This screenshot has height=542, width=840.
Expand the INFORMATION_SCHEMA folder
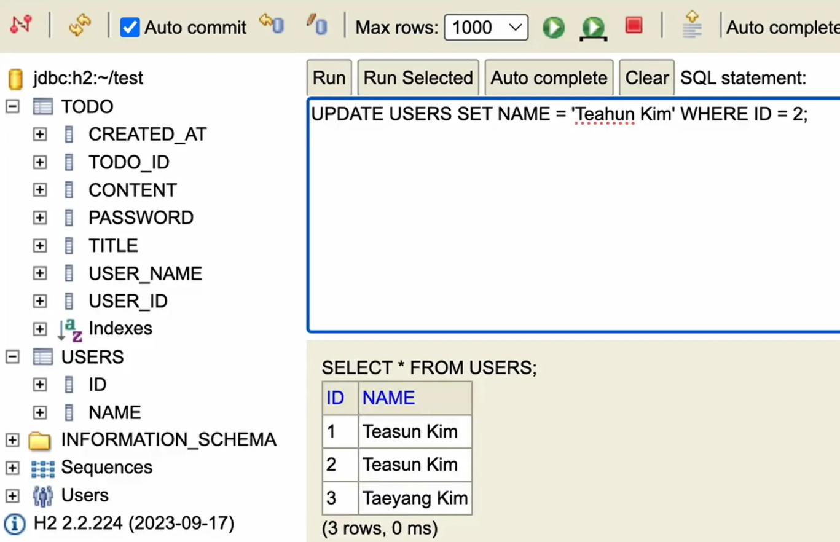coord(12,439)
